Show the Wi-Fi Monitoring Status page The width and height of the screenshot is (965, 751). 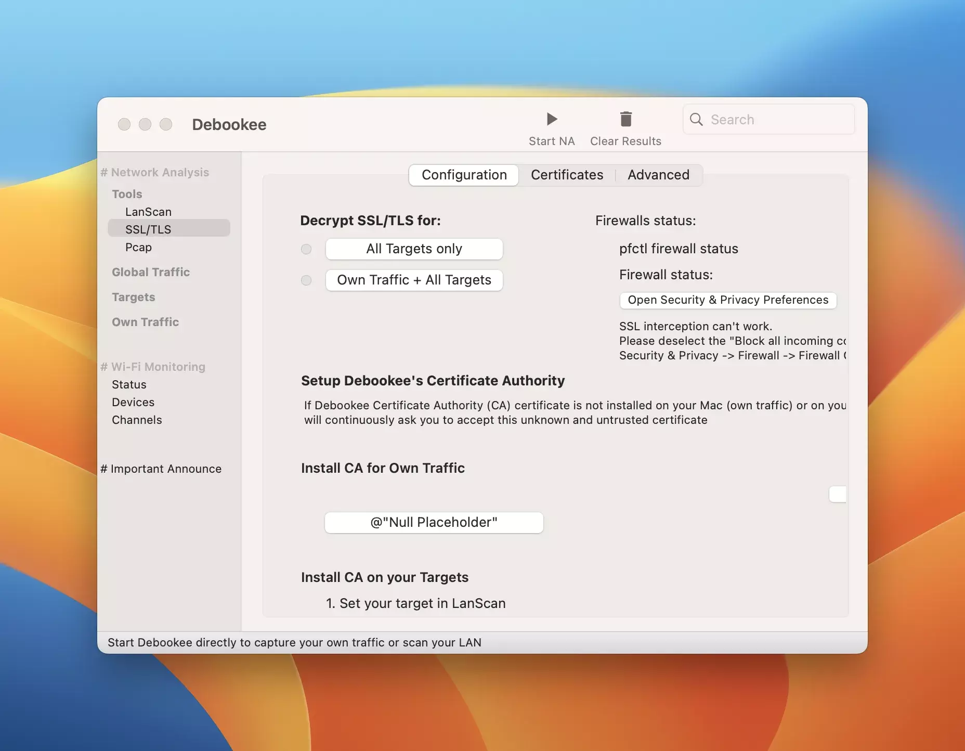[x=129, y=384]
